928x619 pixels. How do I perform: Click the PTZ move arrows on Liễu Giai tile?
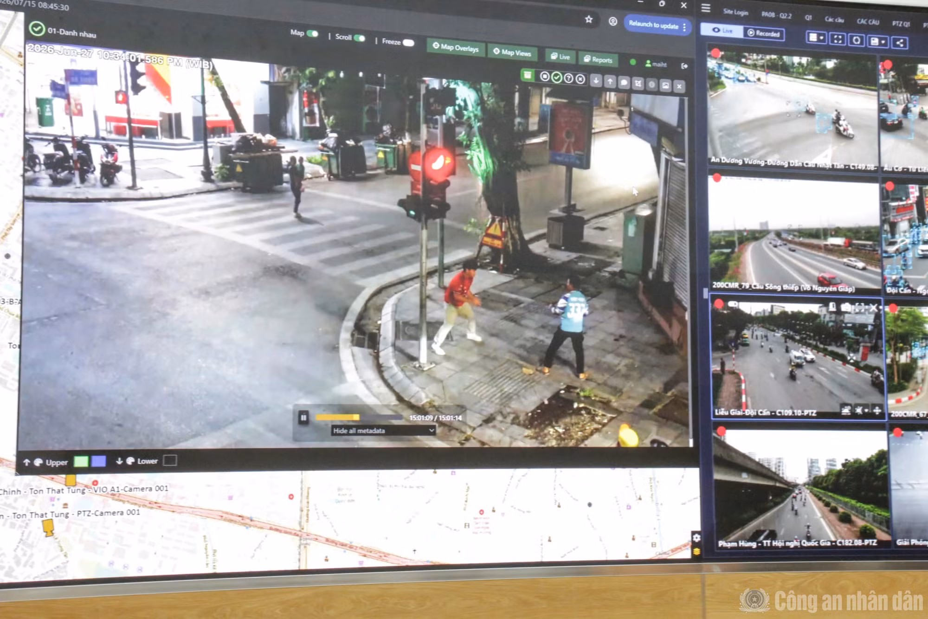pyautogui.click(x=877, y=410)
